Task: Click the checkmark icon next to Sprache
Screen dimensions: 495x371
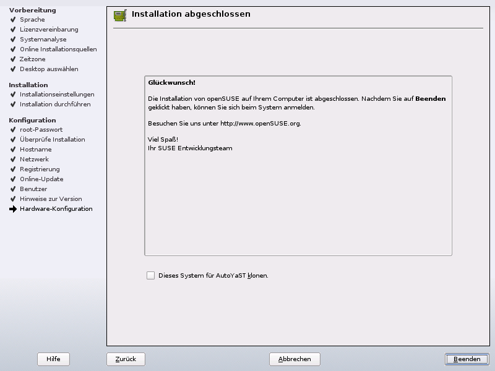Action: (13, 20)
